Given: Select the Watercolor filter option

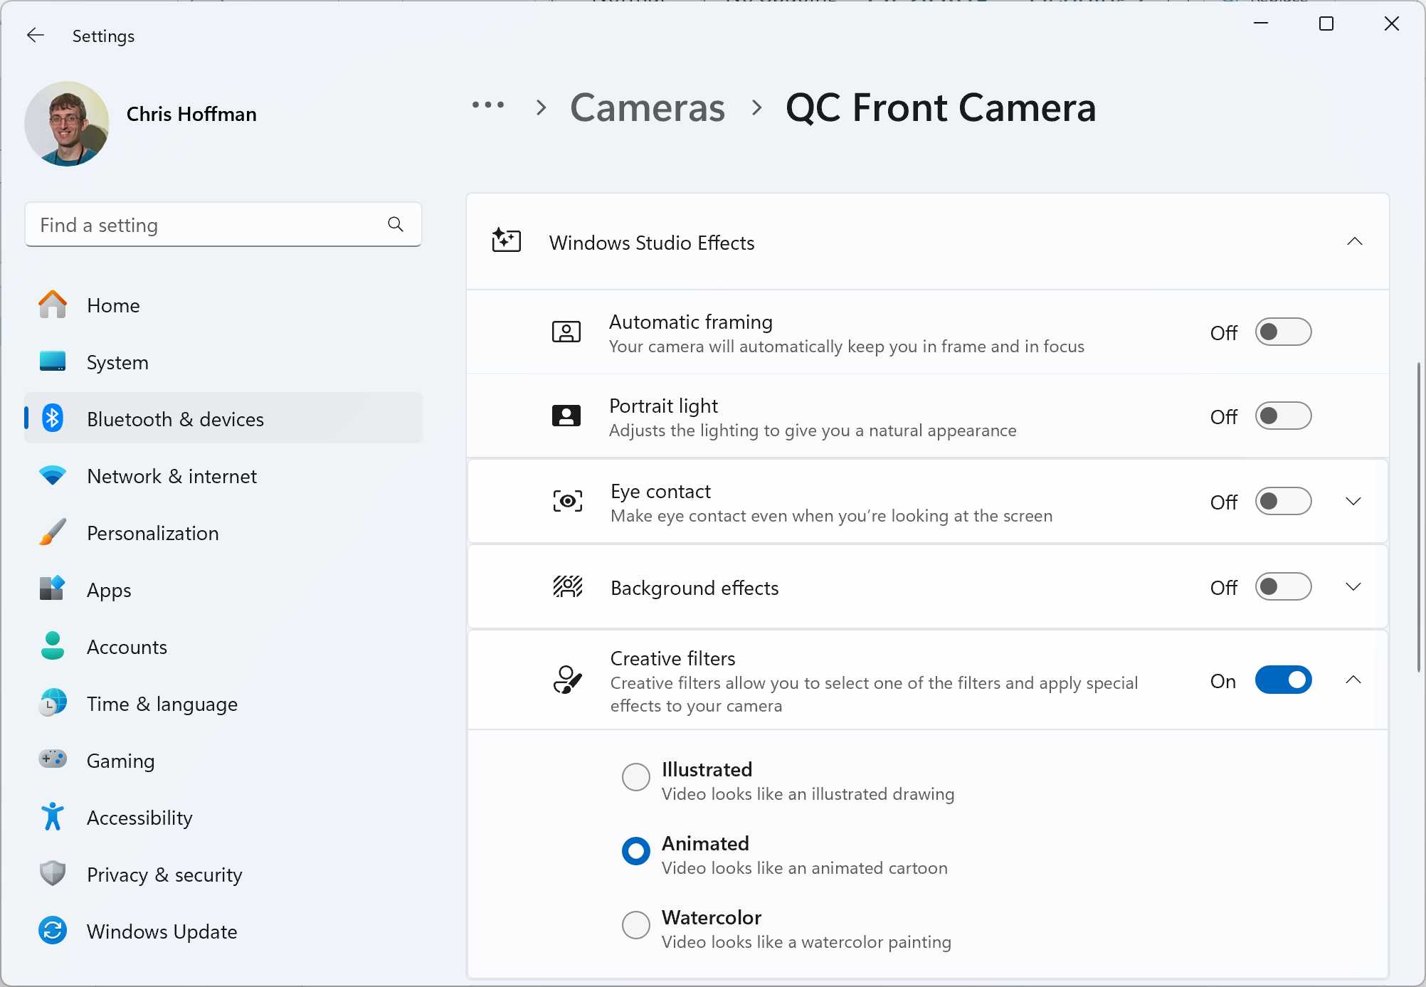Looking at the screenshot, I should coord(635,925).
